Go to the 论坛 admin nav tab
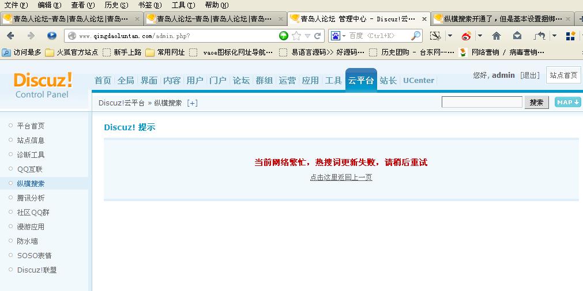583x291 pixels. point(241,80)
